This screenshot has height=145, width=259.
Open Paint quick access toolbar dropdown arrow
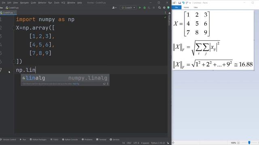[x=190, y=3]
